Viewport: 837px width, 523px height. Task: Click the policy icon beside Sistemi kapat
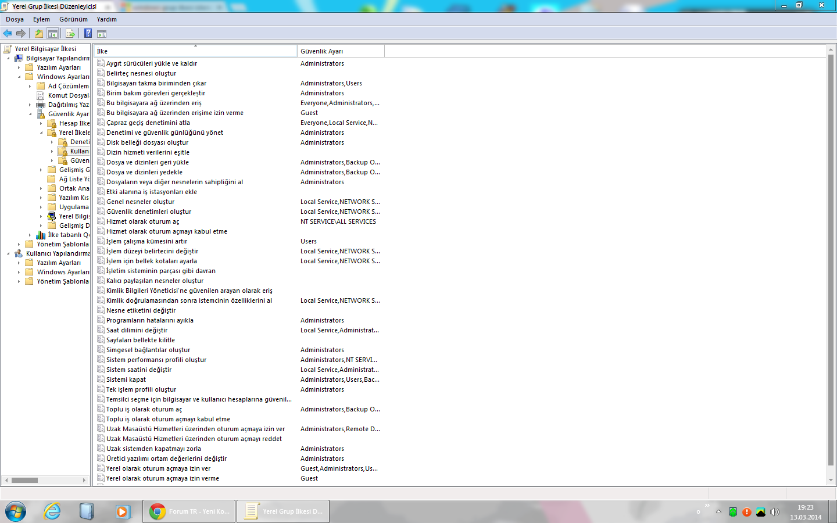[101, 379]
